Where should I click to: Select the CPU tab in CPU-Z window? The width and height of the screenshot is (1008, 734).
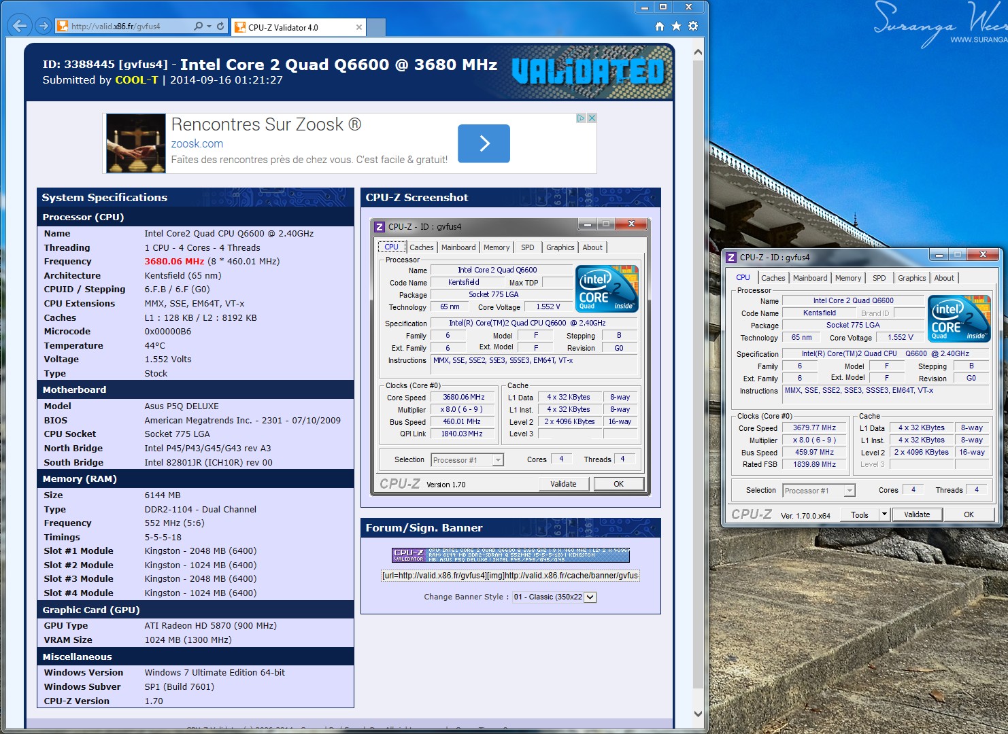click(743, 277)
